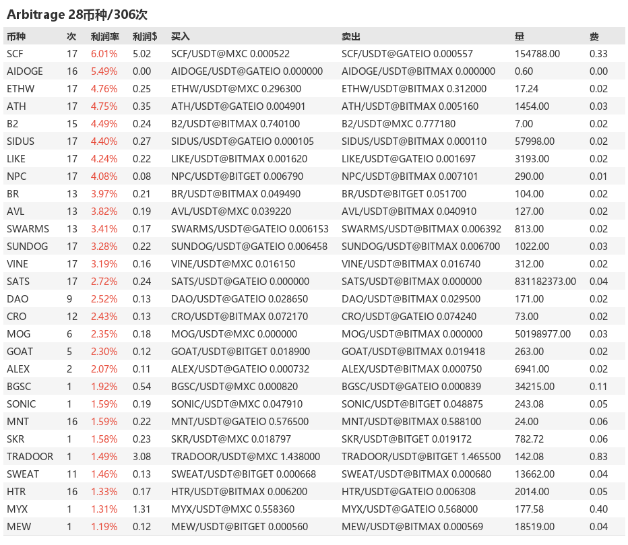
Task: Select the B2 coin name
Action: coord(12,124)
